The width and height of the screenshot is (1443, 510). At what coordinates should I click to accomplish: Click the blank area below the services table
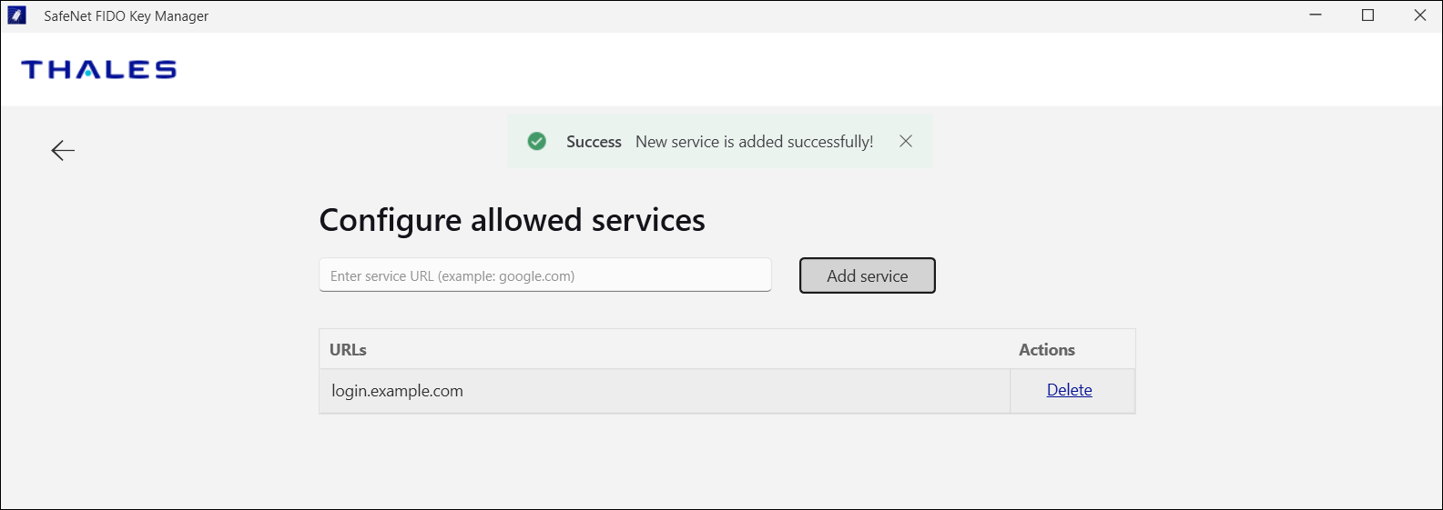click(727, 464)
